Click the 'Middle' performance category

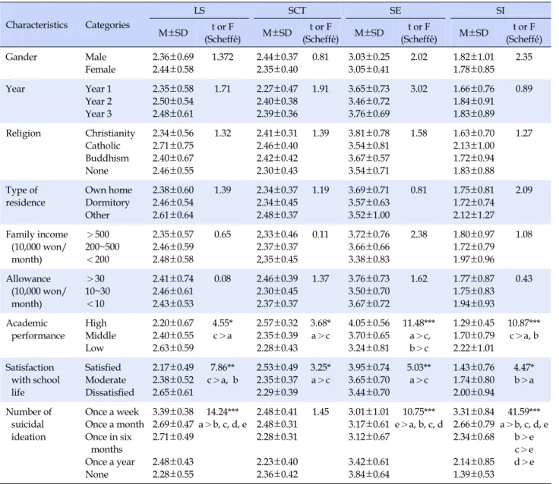100,336
